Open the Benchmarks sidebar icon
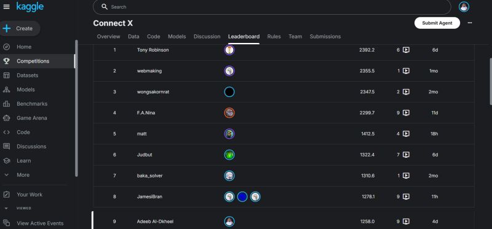The height and width of the screenshot is (229, 492). (6, 104)
